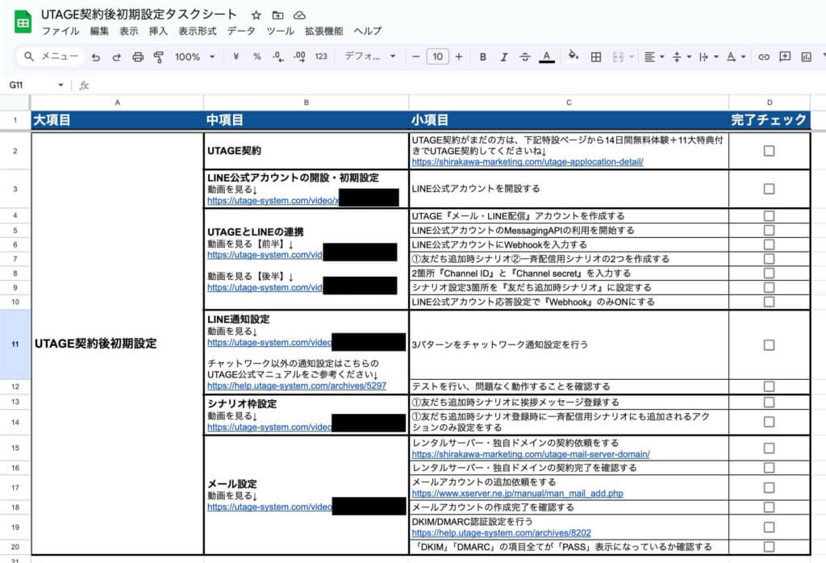Open the font family dropdown

coord(369,56)
